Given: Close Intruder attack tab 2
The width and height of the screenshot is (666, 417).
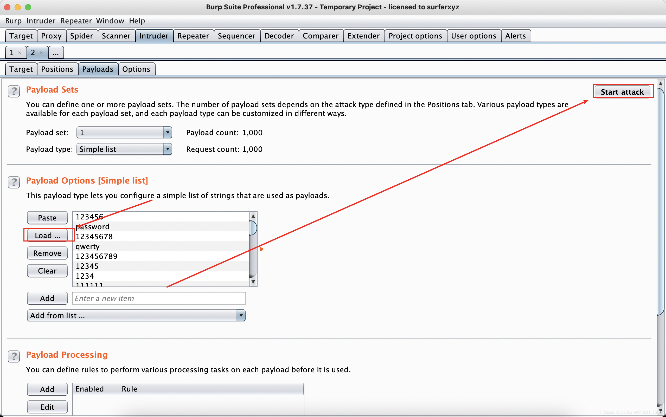Looking at the screenshot, I should click(41, 53).
